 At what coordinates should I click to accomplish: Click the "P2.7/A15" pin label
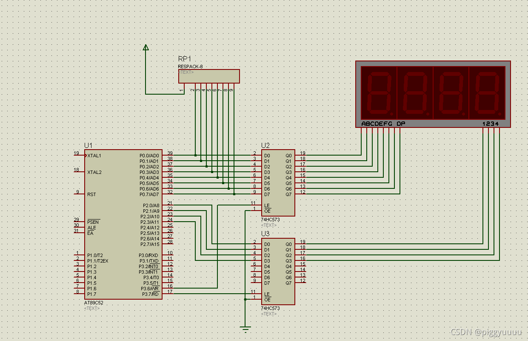150,244
